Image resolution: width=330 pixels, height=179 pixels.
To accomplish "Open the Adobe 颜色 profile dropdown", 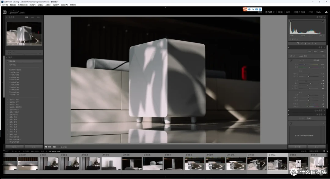I will pos(304,56).
